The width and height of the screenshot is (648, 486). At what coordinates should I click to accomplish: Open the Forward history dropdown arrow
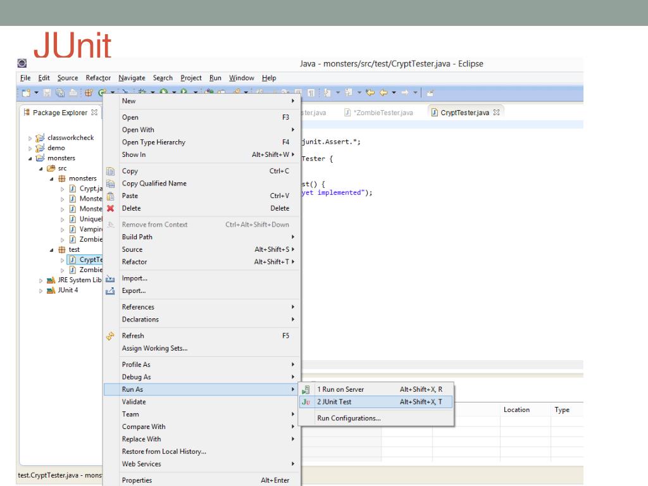415,92
